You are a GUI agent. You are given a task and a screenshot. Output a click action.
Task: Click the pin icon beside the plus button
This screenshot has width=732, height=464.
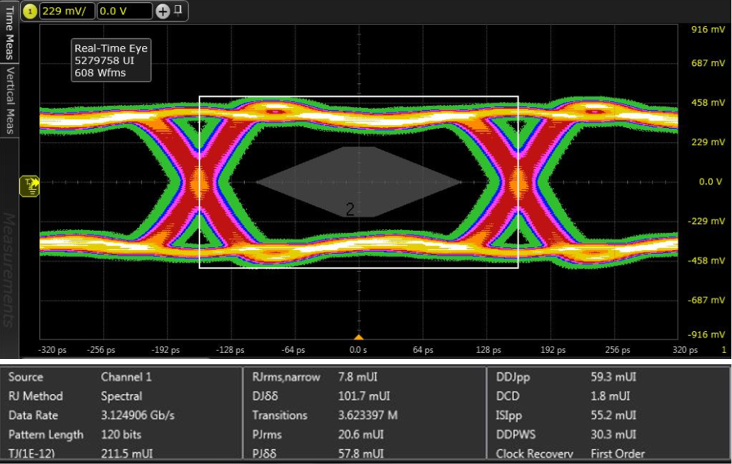(177, 10)
